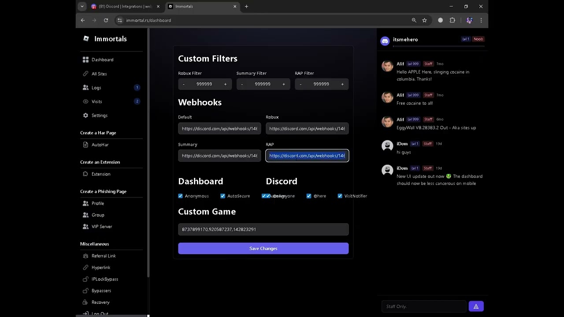Viewport: 564px width, 317px height.
Task: Close the Discord Integrations tab
Action: 158,7
